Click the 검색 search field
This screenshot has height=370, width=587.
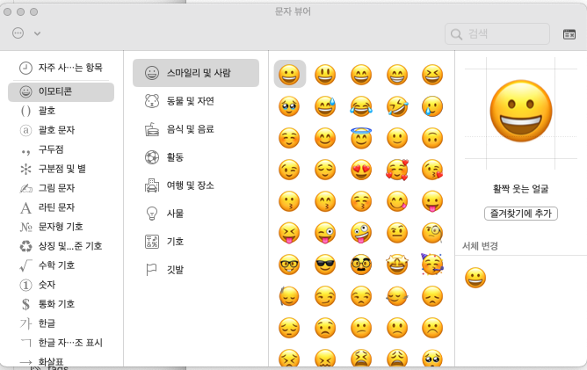(496, 34)
